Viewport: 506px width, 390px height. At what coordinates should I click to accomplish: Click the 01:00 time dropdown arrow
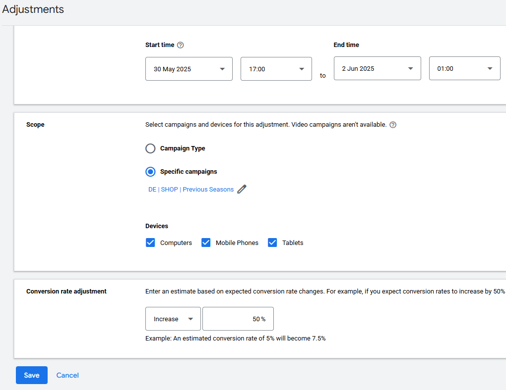tap(490, 68)
